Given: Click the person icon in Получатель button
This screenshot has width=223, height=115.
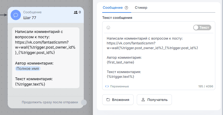Looking at the screenshot, I should click(x=143, y=100).
